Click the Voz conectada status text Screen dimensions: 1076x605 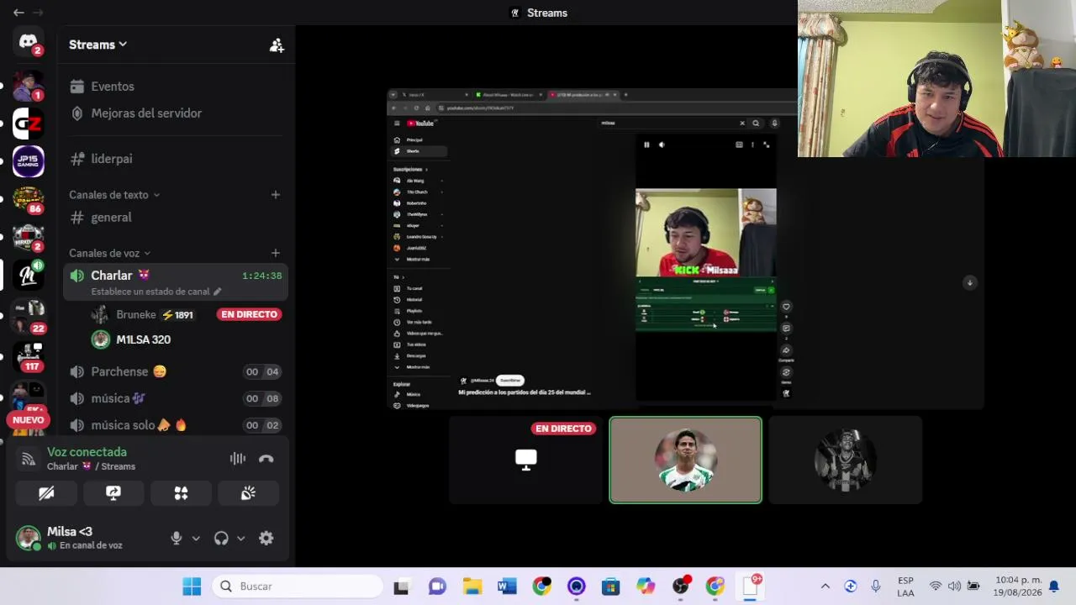pos(87,452)
